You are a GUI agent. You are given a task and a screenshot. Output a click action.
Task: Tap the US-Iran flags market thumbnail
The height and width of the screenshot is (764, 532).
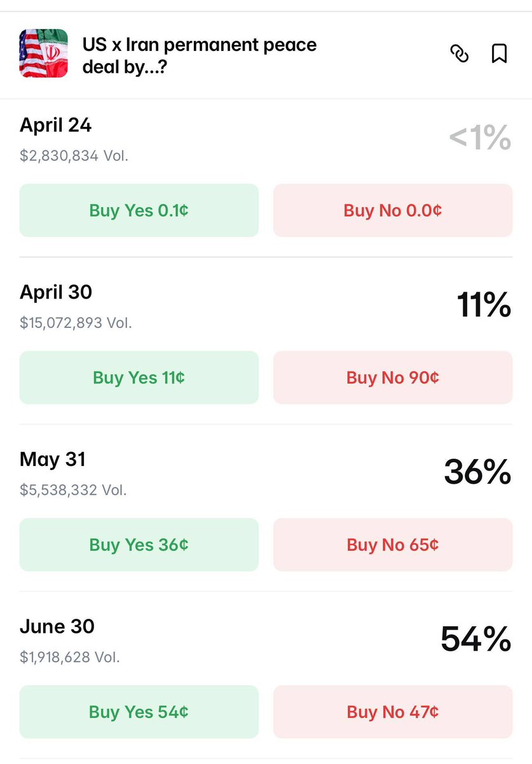coord(43,53)
